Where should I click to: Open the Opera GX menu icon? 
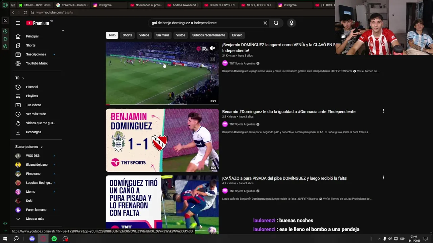[x=5, y=5]
